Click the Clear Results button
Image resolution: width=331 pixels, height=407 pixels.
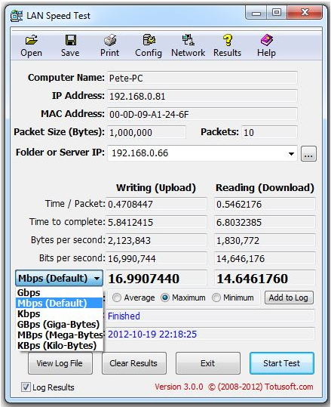click(134, 363)
